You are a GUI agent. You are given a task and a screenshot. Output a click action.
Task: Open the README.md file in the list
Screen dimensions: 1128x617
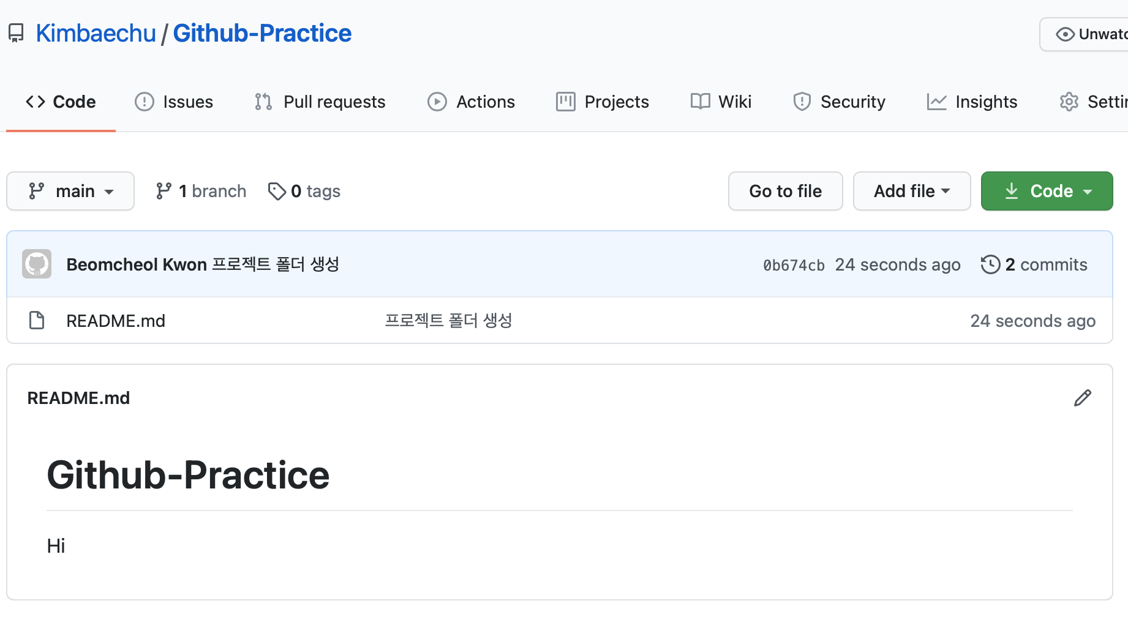pyautogui.click(x=116, y=321)
